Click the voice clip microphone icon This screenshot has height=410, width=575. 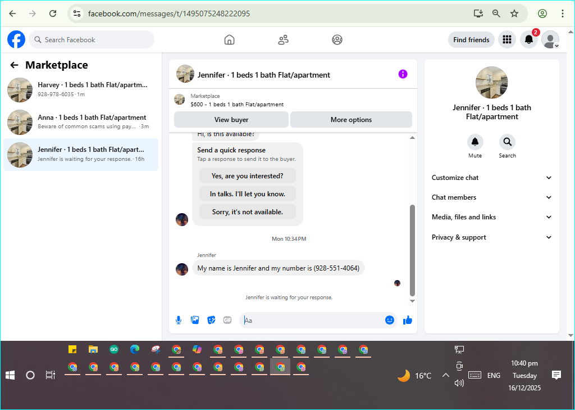[x=179, y=321]
